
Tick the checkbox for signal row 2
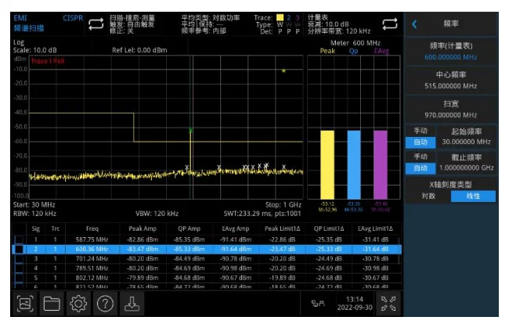[17, 249]
